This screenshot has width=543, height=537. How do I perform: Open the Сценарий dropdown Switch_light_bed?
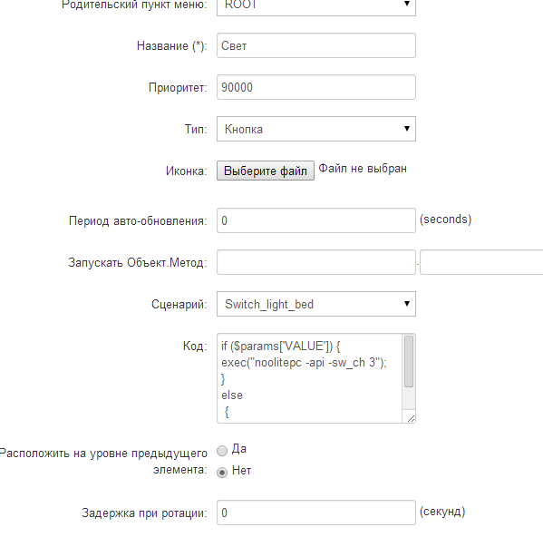pyautogui.click(x=316, y=304)
